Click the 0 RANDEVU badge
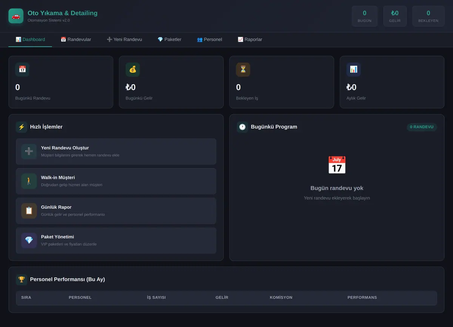 tap(422, 127)
